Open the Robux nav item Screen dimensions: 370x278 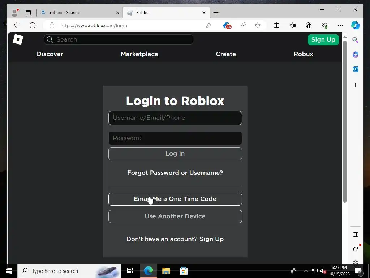tap(304, 54)
